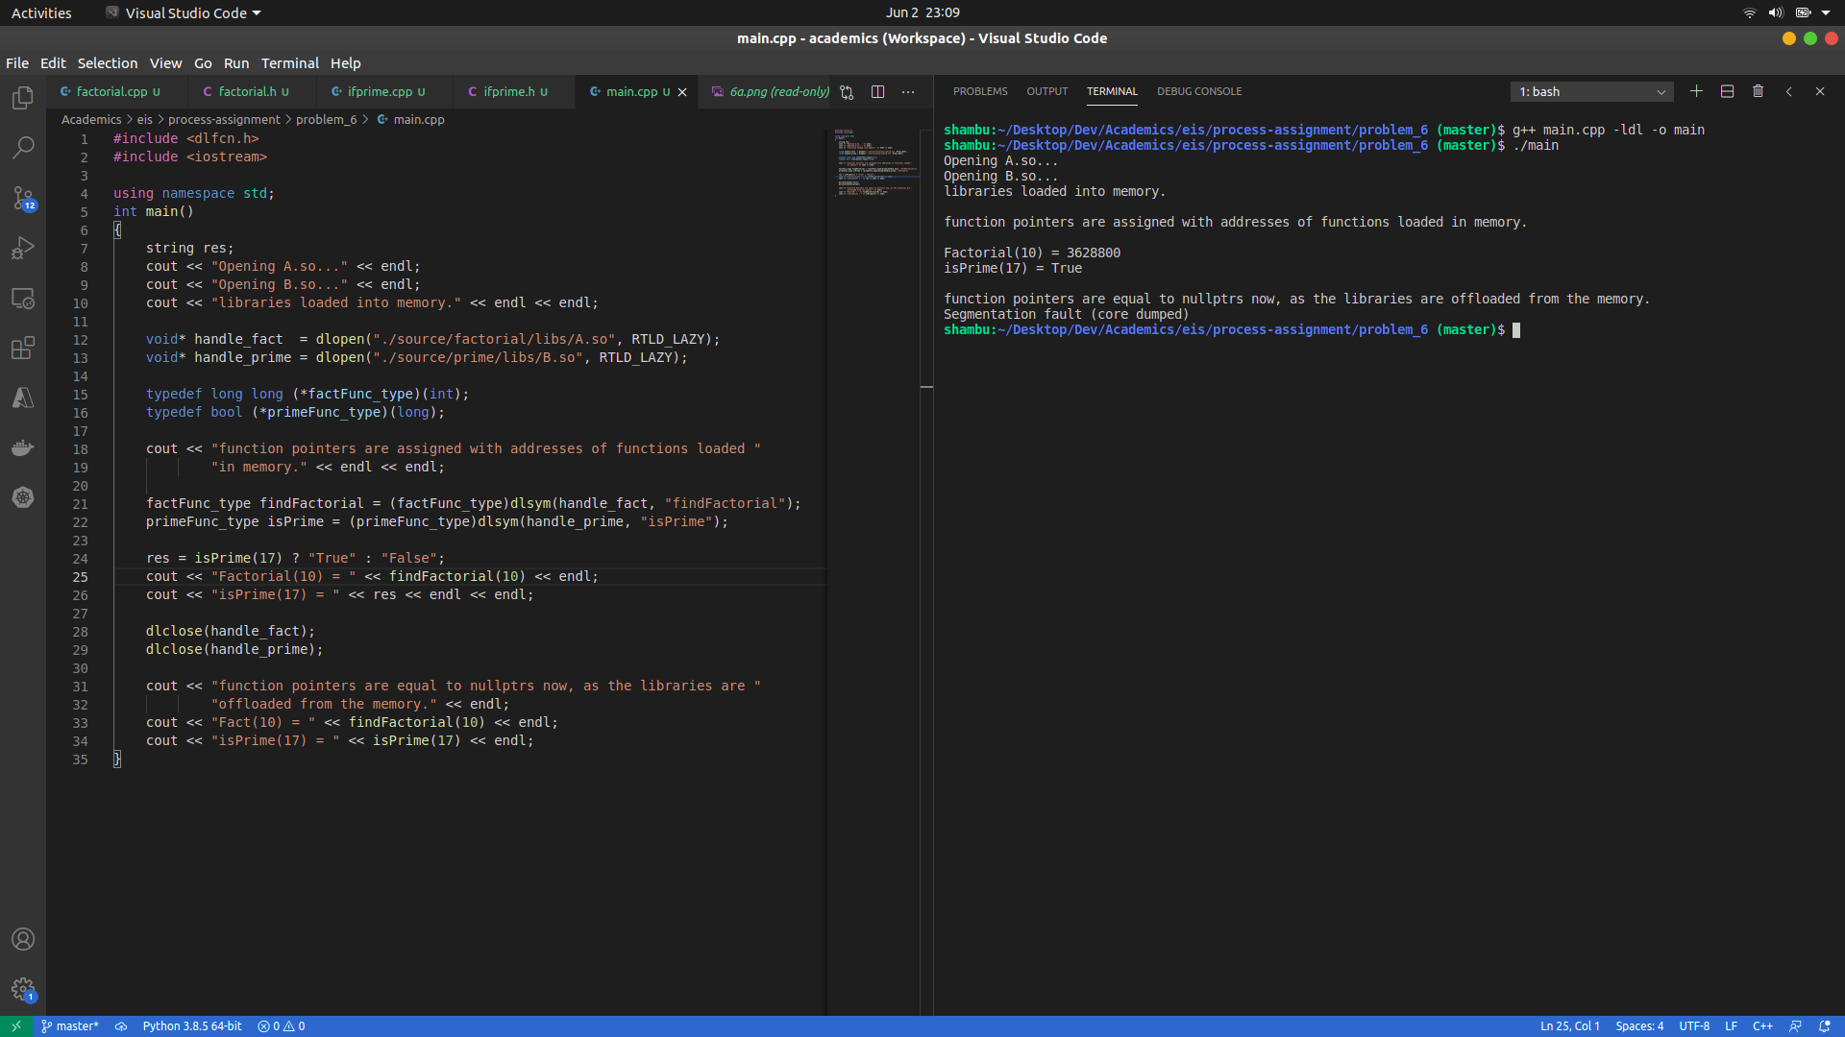
Task: Open the Azure view in activity bar
Action: [23, 398]
